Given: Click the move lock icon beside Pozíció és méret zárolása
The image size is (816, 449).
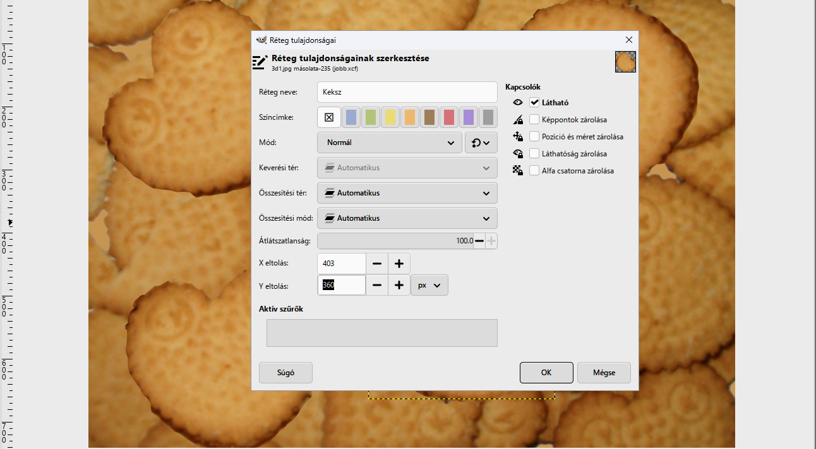Looking at the screenshot, I should [518, 136].
